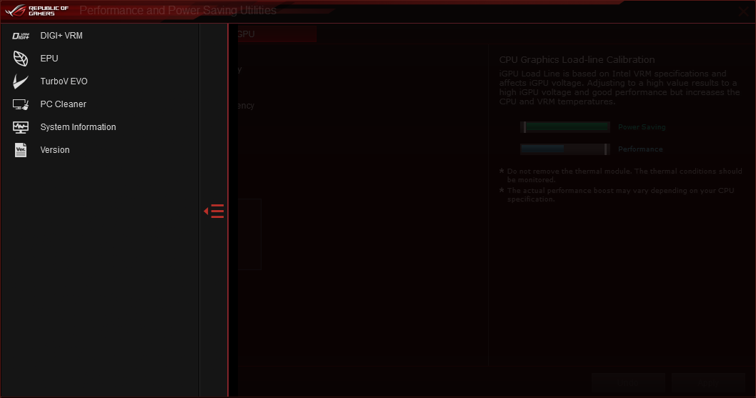Click the dimmed Undo button
Viewport: 756px width, 398px height.
pos(628,383)
